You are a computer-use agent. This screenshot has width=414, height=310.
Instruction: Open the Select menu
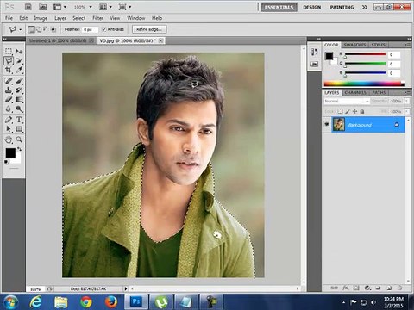pyautogui.click(x=78, y=18)
